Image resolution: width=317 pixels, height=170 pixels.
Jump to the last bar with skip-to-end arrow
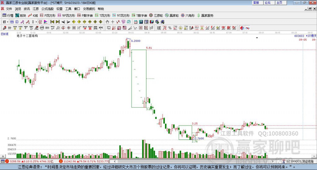tap(58, 22)
